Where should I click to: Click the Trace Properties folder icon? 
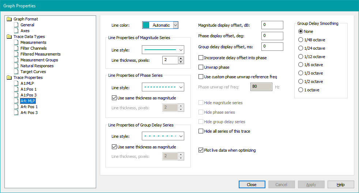point(9,77)
